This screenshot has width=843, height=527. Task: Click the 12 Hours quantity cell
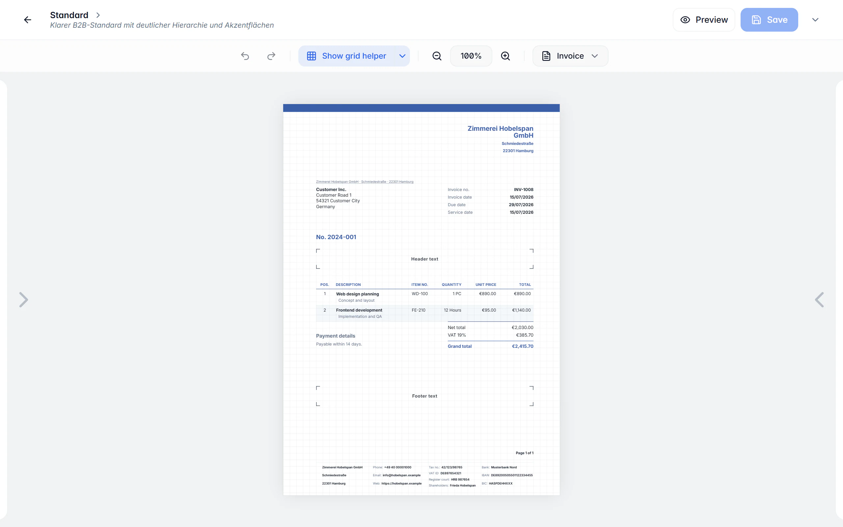click(x=452, y=310)
